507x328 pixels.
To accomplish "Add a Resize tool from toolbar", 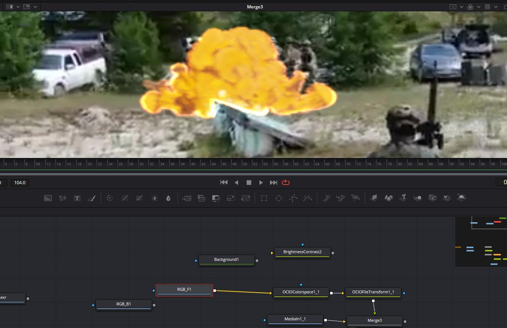I will point(231,198).
